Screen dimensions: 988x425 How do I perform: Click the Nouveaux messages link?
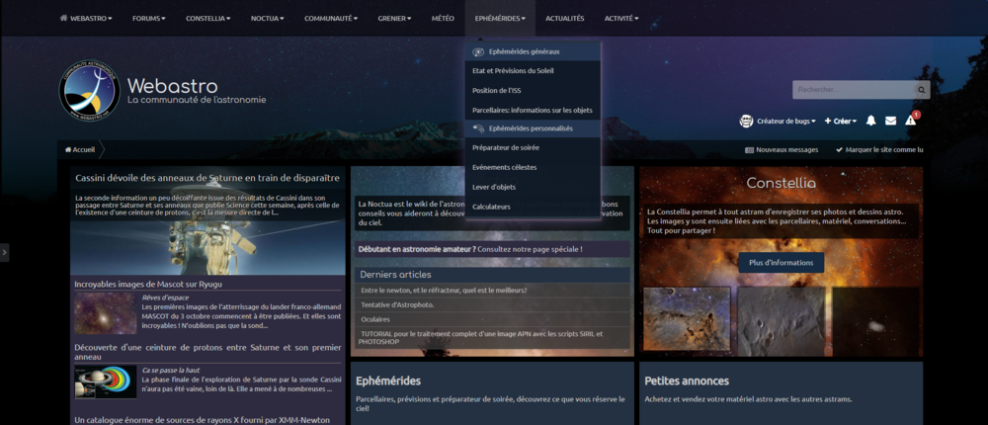[782, 150]
